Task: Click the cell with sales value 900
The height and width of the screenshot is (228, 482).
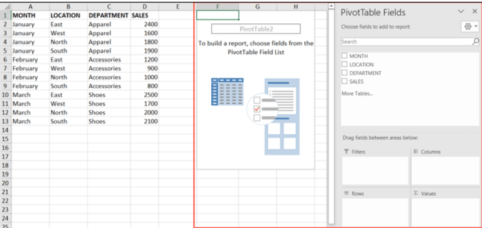Action: (145, 68)
